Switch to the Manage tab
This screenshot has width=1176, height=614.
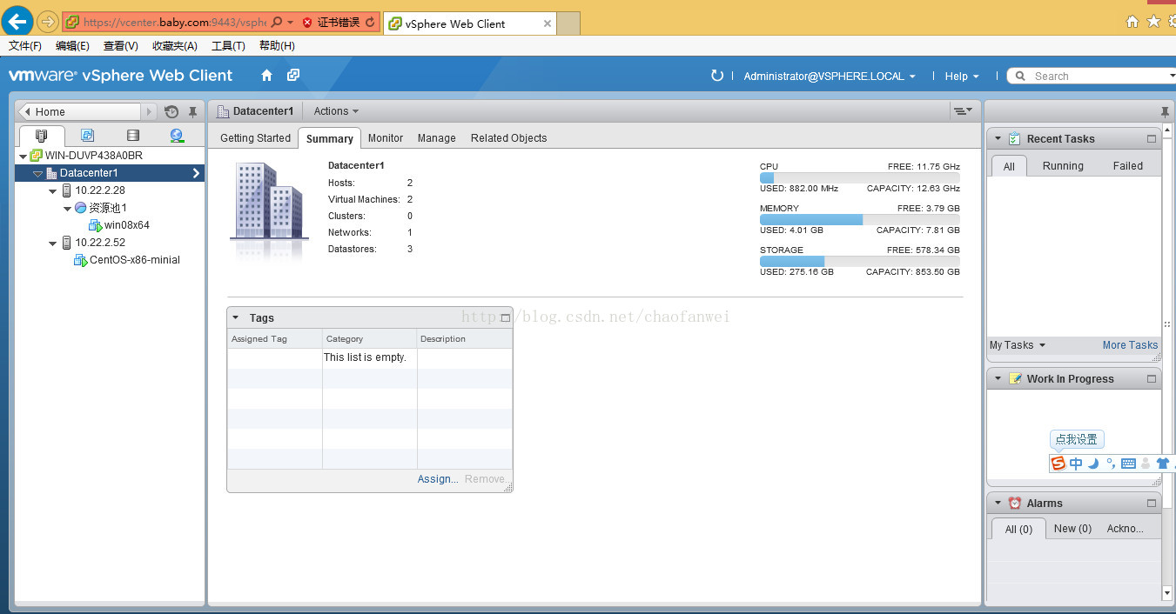[x=436, y=137]
